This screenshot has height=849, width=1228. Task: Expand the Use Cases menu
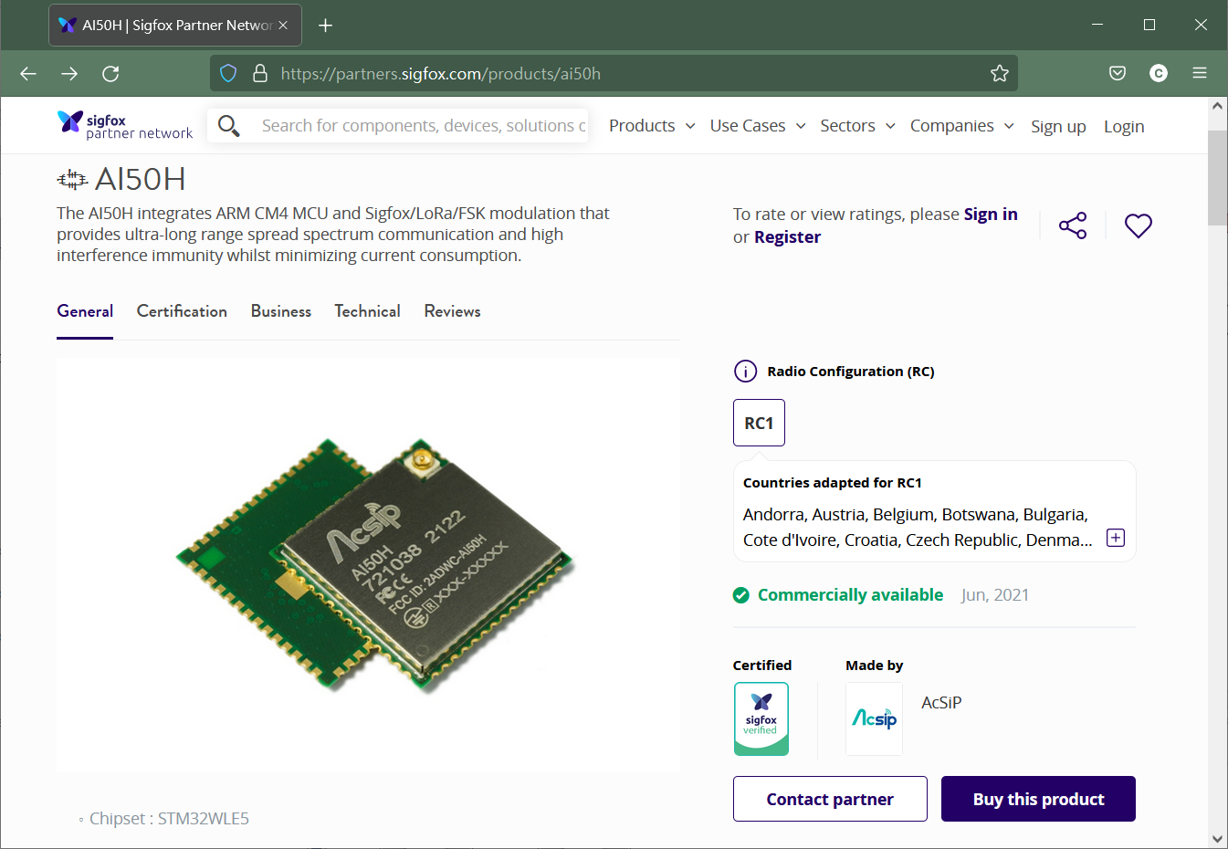pyautogui.click(x=758, y=126)
